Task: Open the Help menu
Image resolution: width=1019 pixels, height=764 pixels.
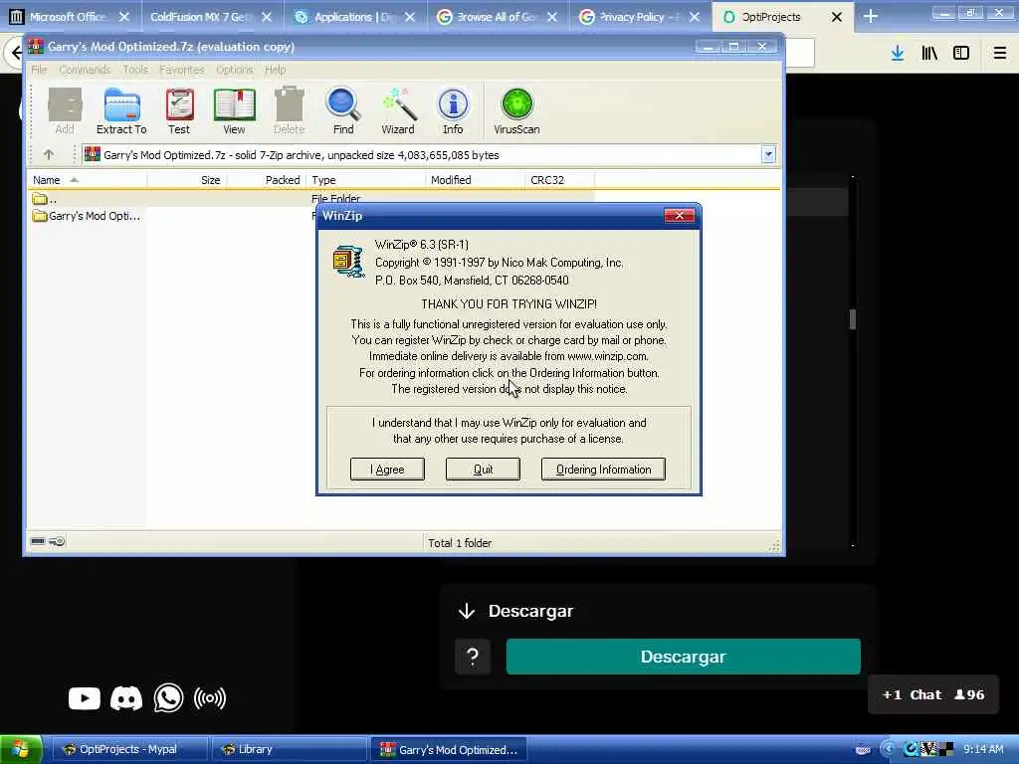Action: point(275,70)
